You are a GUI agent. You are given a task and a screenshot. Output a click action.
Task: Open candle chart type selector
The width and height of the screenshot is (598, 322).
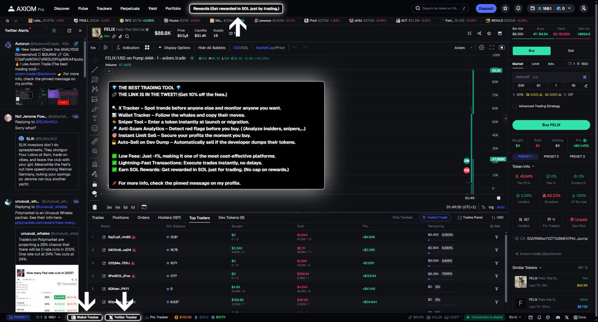pos(106,47)
